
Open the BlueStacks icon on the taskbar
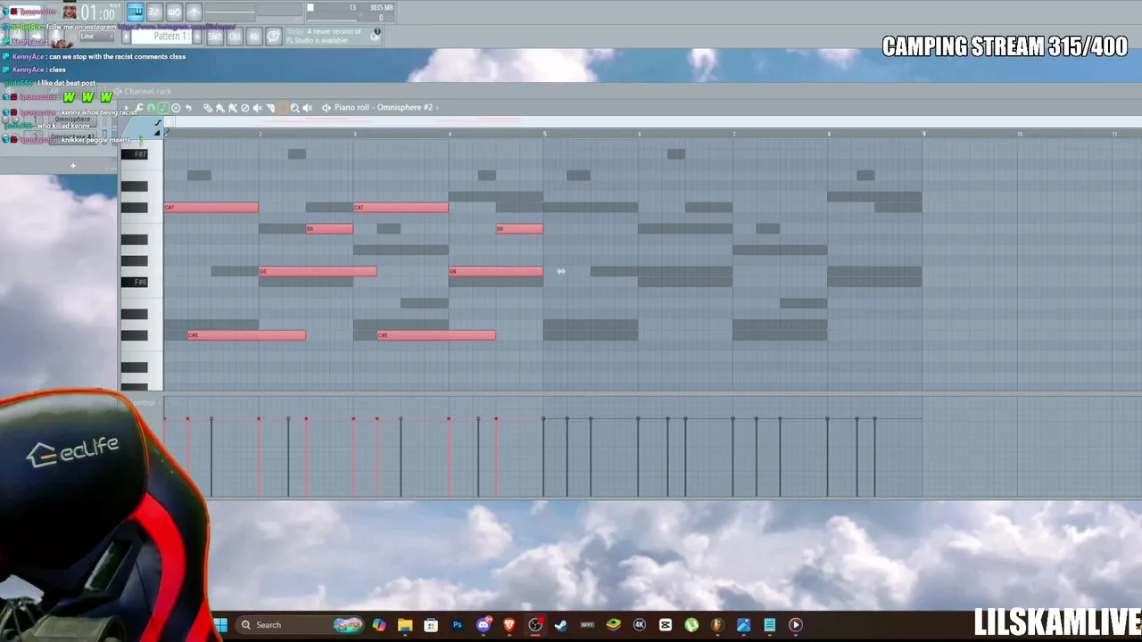(x=614, y=625)
